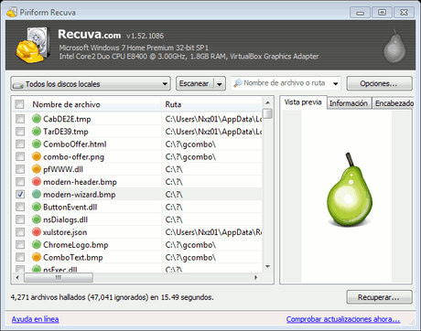This screenshot has height=331, width=421.
Task: Click the gray Piriform pear logo in header
Action: pyautogui.click(x=394, y=47)
